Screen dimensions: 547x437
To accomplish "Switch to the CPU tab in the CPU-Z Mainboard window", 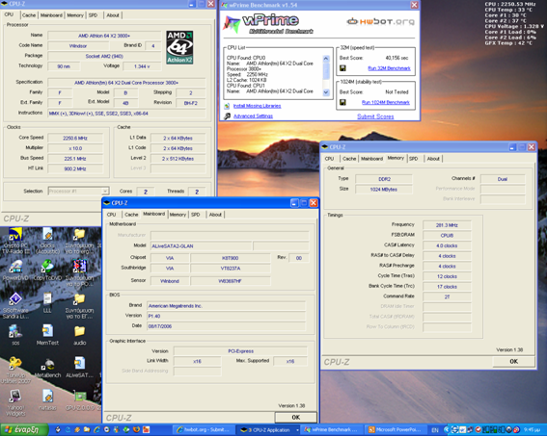I will [111, 215].
